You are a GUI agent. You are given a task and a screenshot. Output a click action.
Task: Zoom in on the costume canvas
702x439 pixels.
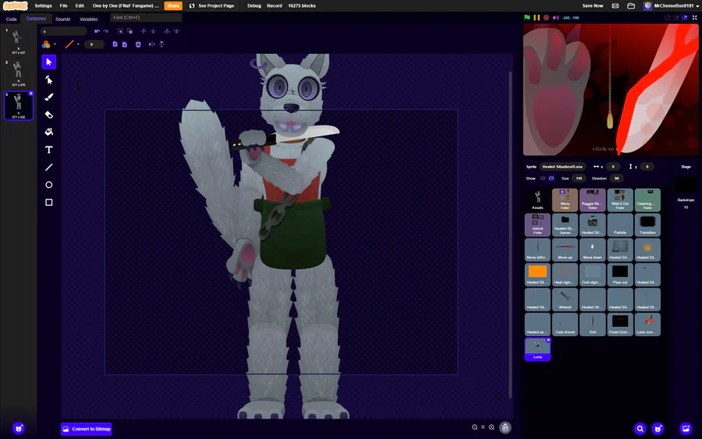(x=491, y=427)
